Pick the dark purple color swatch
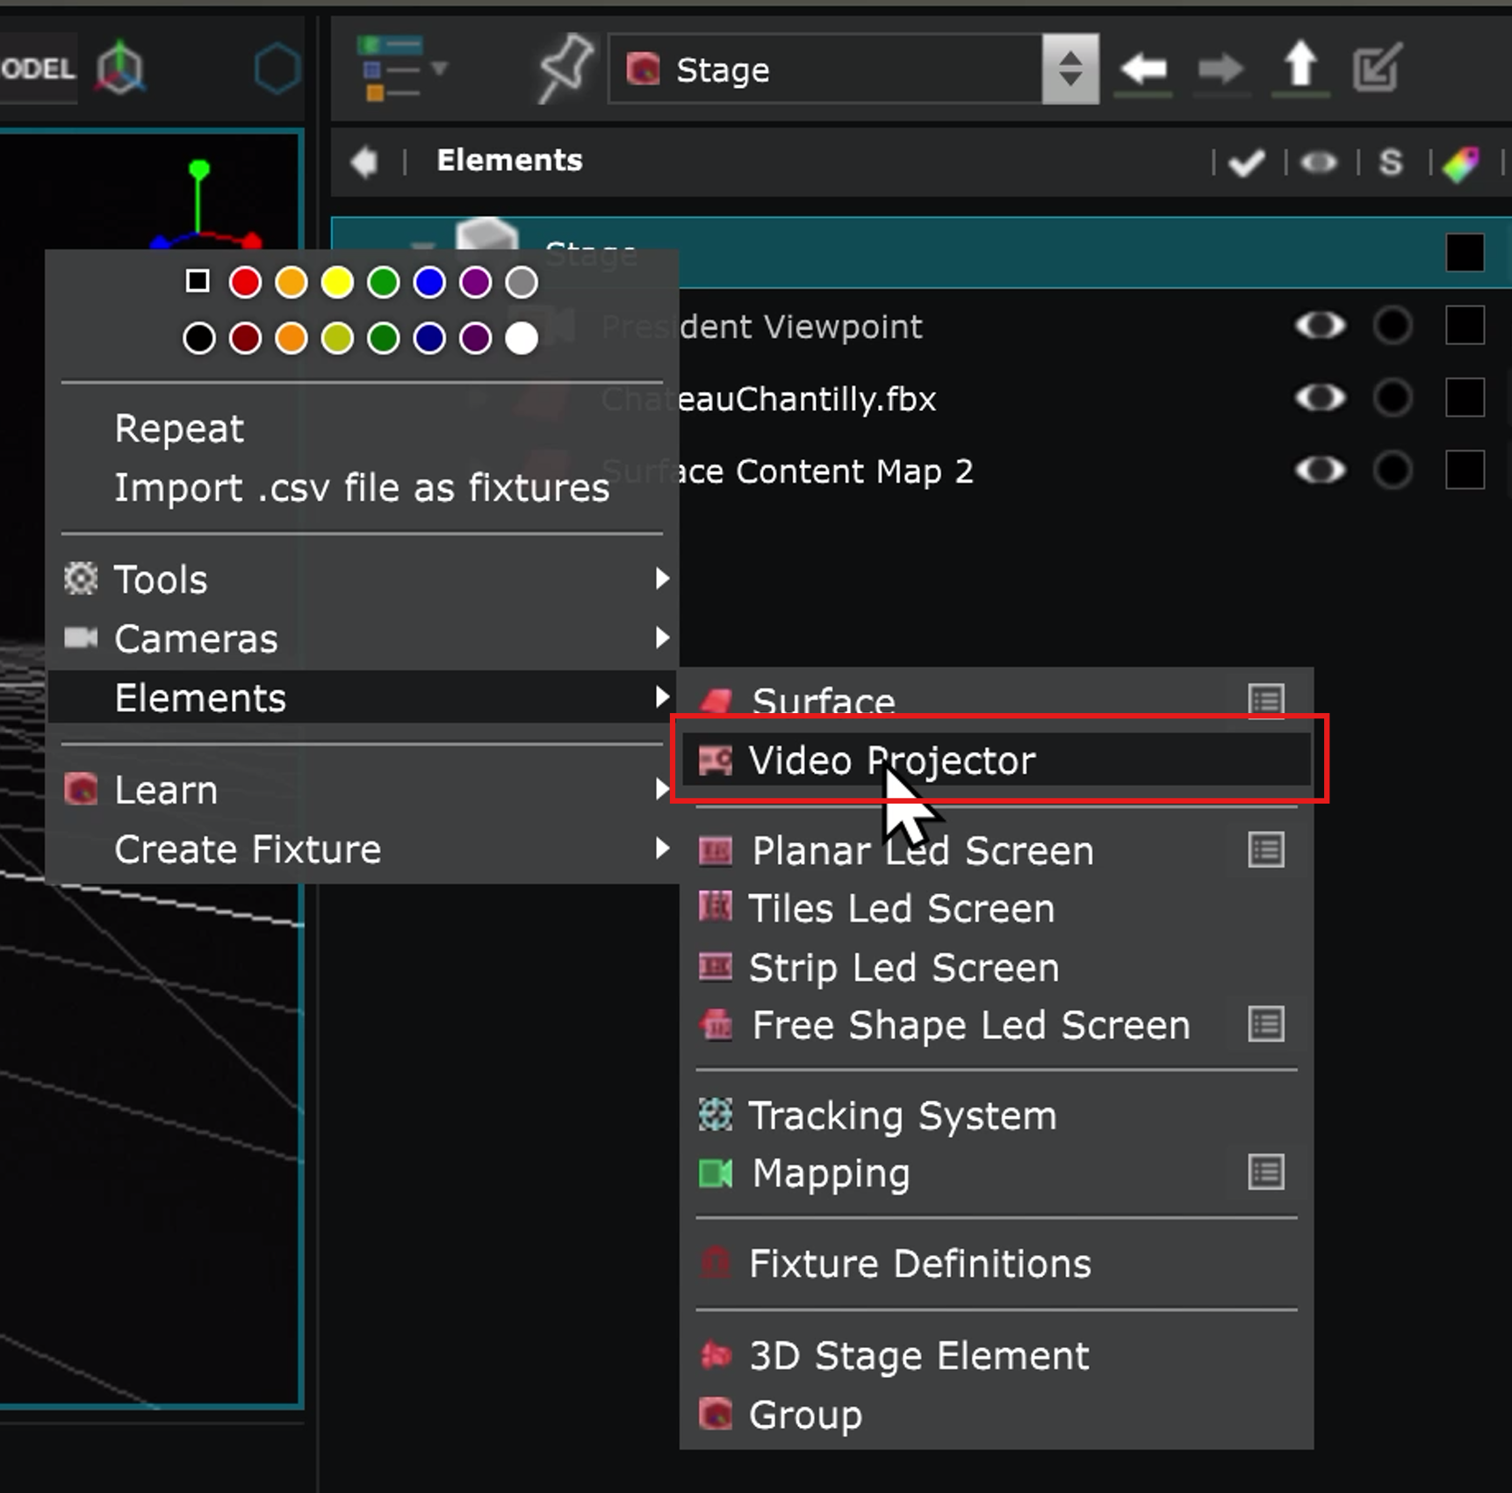 coord(475,338)
